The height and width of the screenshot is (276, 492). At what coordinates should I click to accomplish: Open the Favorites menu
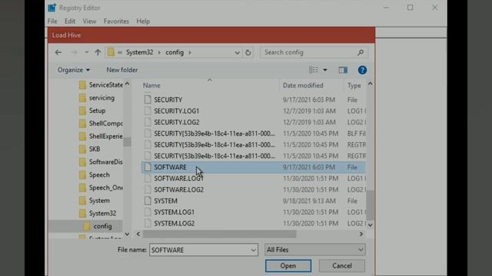coord(116,21)
